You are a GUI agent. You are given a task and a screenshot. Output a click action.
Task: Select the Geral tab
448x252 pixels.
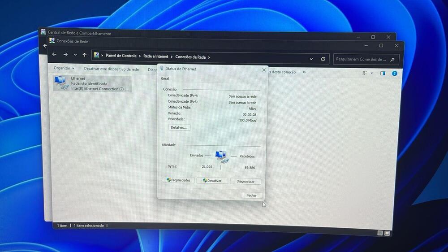click(x=165, y=78)
